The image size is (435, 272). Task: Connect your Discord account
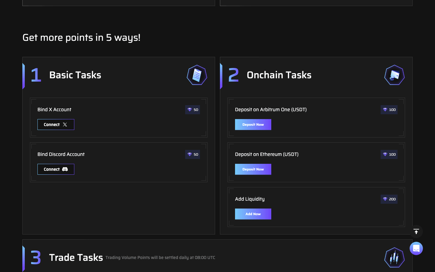[56, 169]
